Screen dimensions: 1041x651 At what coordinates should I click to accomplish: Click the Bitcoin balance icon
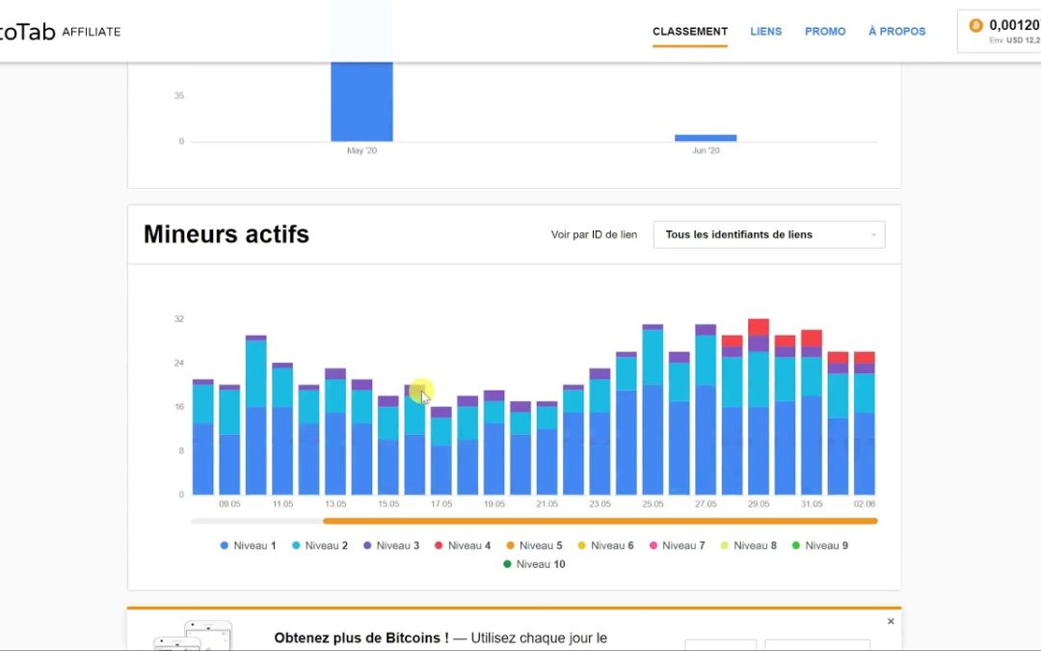pos(975,24)
